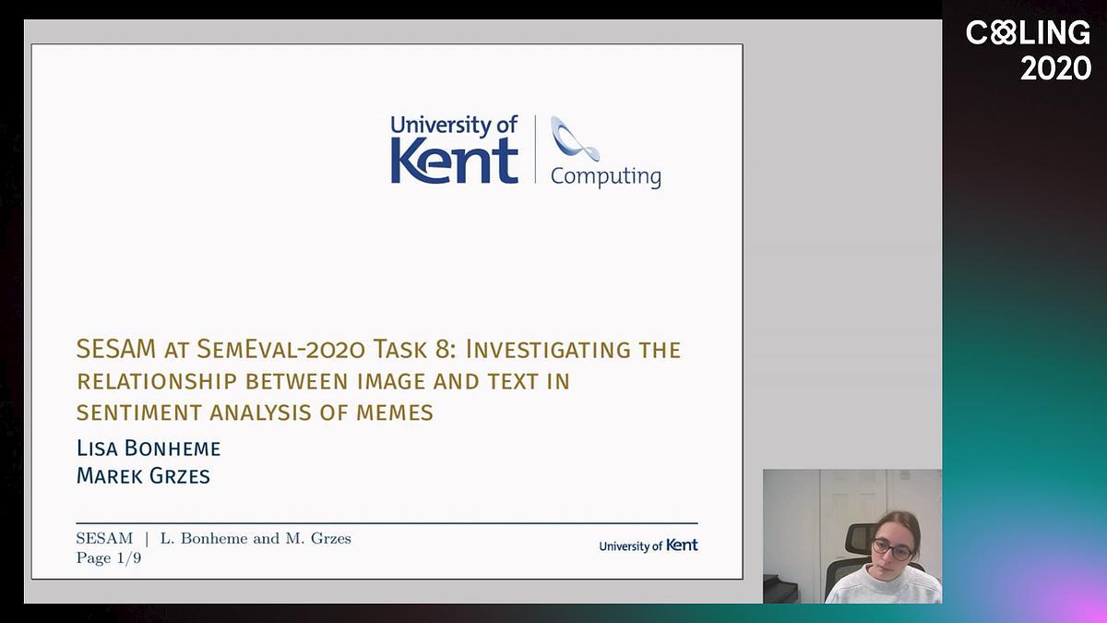Click the "Page 1/9" slide counter
This screenshot has height=623, width=1107.
coord(107,557)
